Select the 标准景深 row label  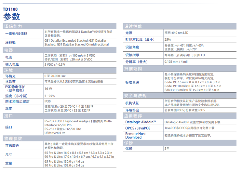132,82
